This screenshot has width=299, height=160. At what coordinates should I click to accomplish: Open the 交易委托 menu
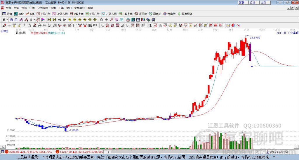[x=79, y=8]
